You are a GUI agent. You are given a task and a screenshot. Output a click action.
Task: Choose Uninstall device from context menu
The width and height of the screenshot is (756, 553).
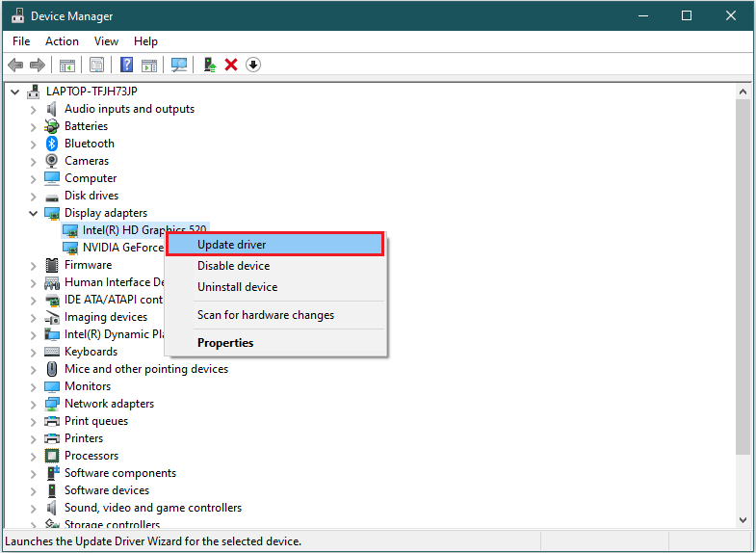click(x=275, y=287)
